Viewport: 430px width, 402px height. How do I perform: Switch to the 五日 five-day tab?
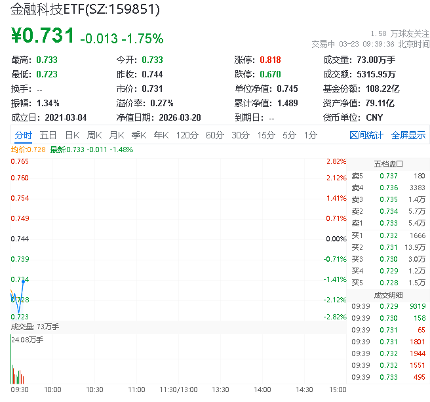48,135
